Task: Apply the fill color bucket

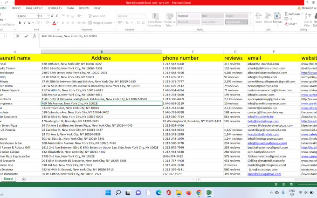Action: [x=47, y=23]
